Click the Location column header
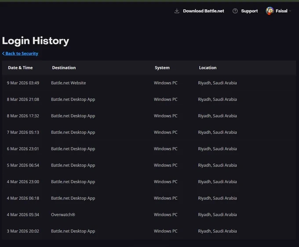 [208, 68]
